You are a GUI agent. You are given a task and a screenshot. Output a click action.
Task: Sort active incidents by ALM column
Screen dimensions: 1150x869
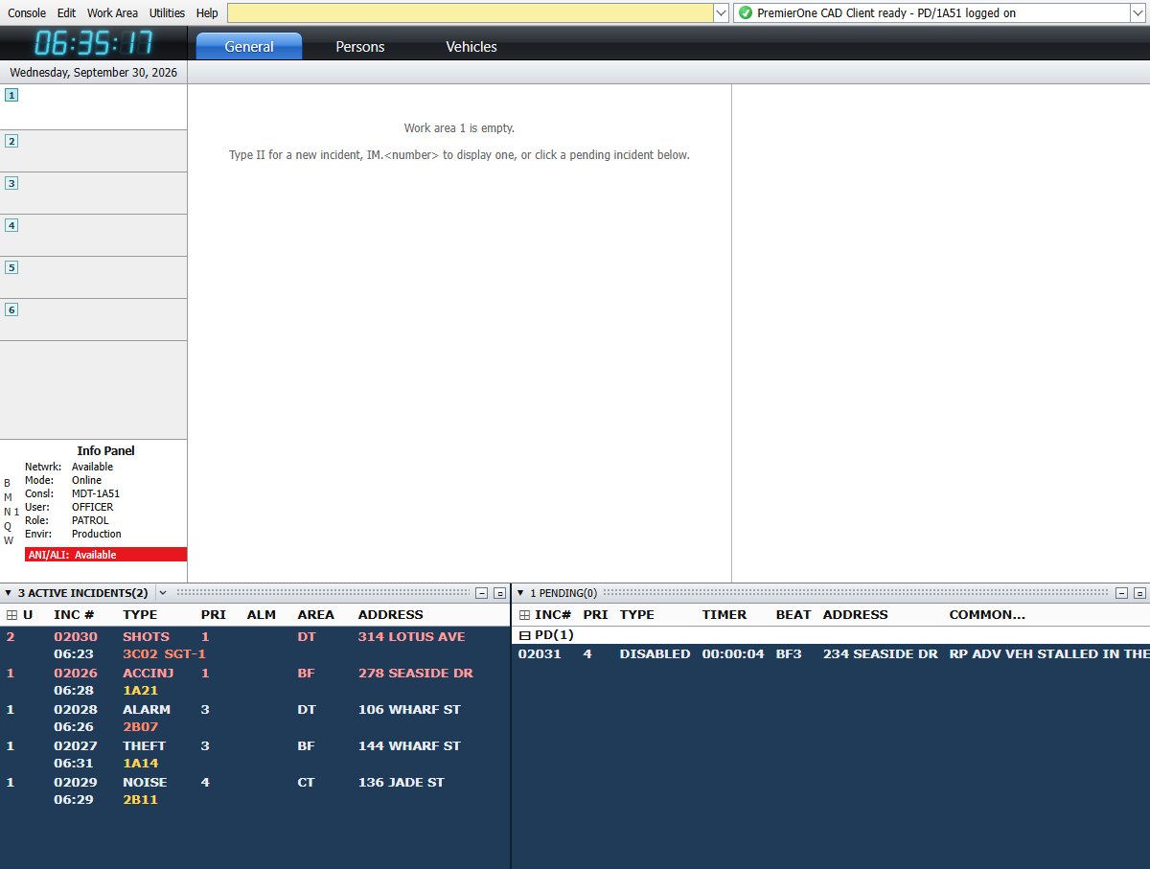coord(262,615)
